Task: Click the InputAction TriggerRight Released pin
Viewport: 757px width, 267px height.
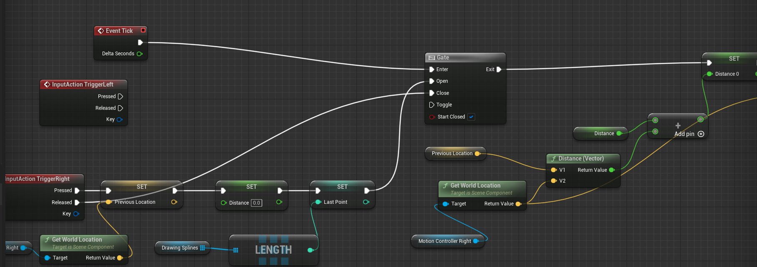Action: 77,203
